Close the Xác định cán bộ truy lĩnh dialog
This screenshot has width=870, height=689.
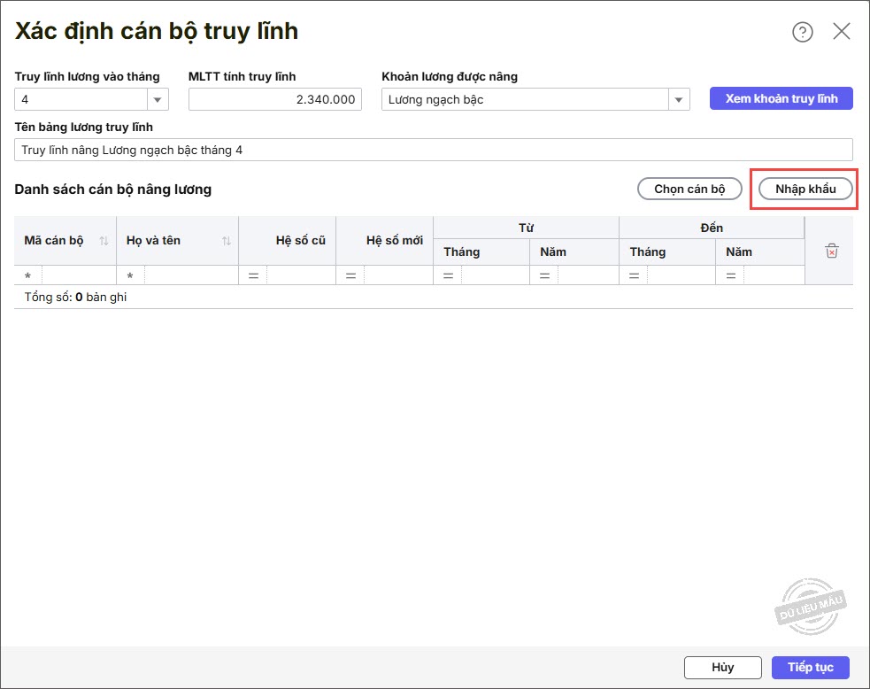841,32
